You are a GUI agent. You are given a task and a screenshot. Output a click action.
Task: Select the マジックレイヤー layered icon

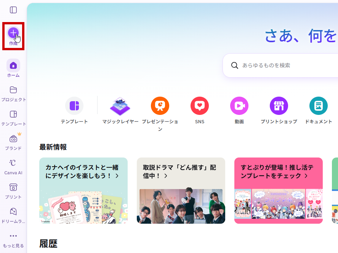tap(120, 106)
